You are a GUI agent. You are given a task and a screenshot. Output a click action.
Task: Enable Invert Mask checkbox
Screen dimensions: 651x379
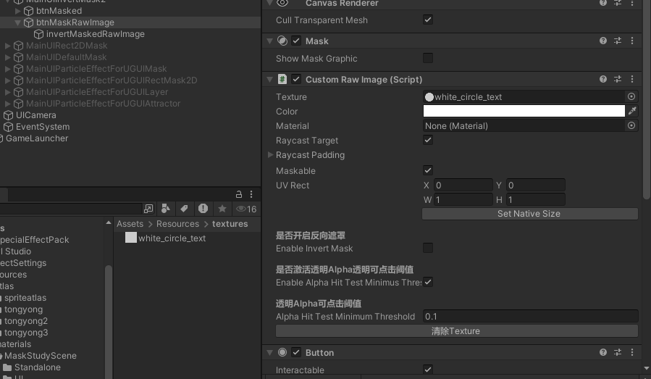(x=428, y=248)
